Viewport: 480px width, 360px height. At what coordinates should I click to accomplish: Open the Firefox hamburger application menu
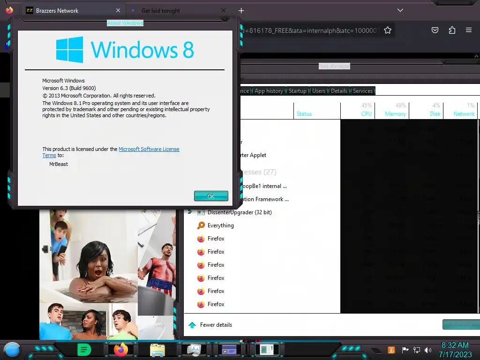(469, 30)
